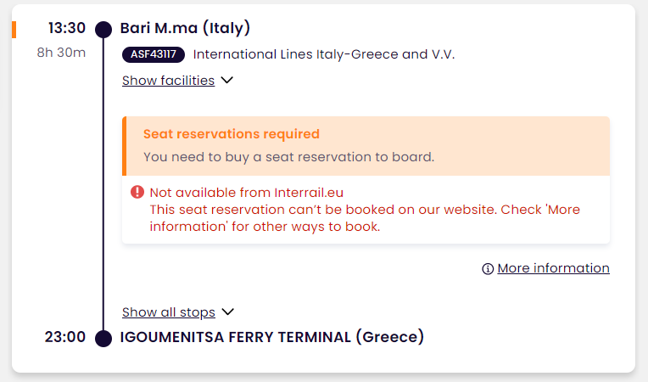The width and height of the screenshot is (648, 382).
Task: Select the Bari M.ma (Italy) station name
Action: (185, 28)
